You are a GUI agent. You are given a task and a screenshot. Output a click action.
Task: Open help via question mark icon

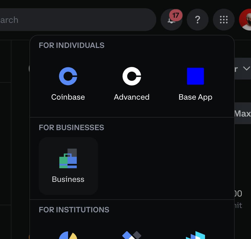pos(198,20)
